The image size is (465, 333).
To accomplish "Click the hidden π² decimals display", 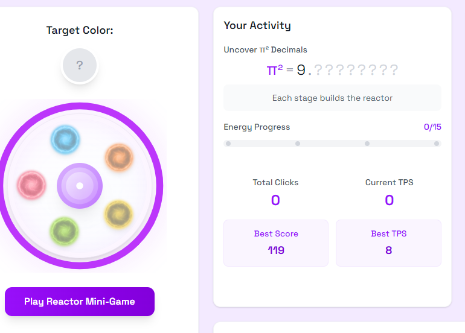I will click(332, 70).
